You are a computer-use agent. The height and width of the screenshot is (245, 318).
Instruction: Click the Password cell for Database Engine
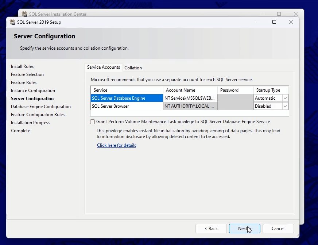(x=235, y=98)
